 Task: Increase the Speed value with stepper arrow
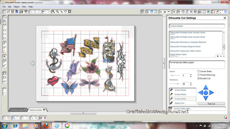click(191, 75)
